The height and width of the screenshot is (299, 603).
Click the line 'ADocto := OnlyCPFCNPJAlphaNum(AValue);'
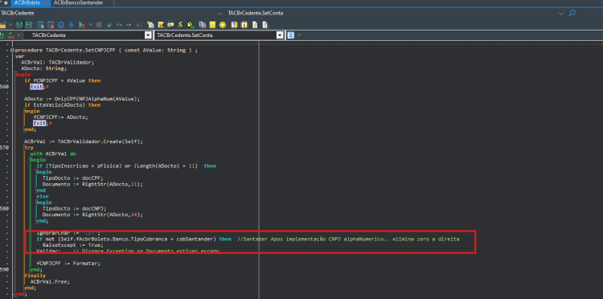pyautogui.click(x=82, y=99)
